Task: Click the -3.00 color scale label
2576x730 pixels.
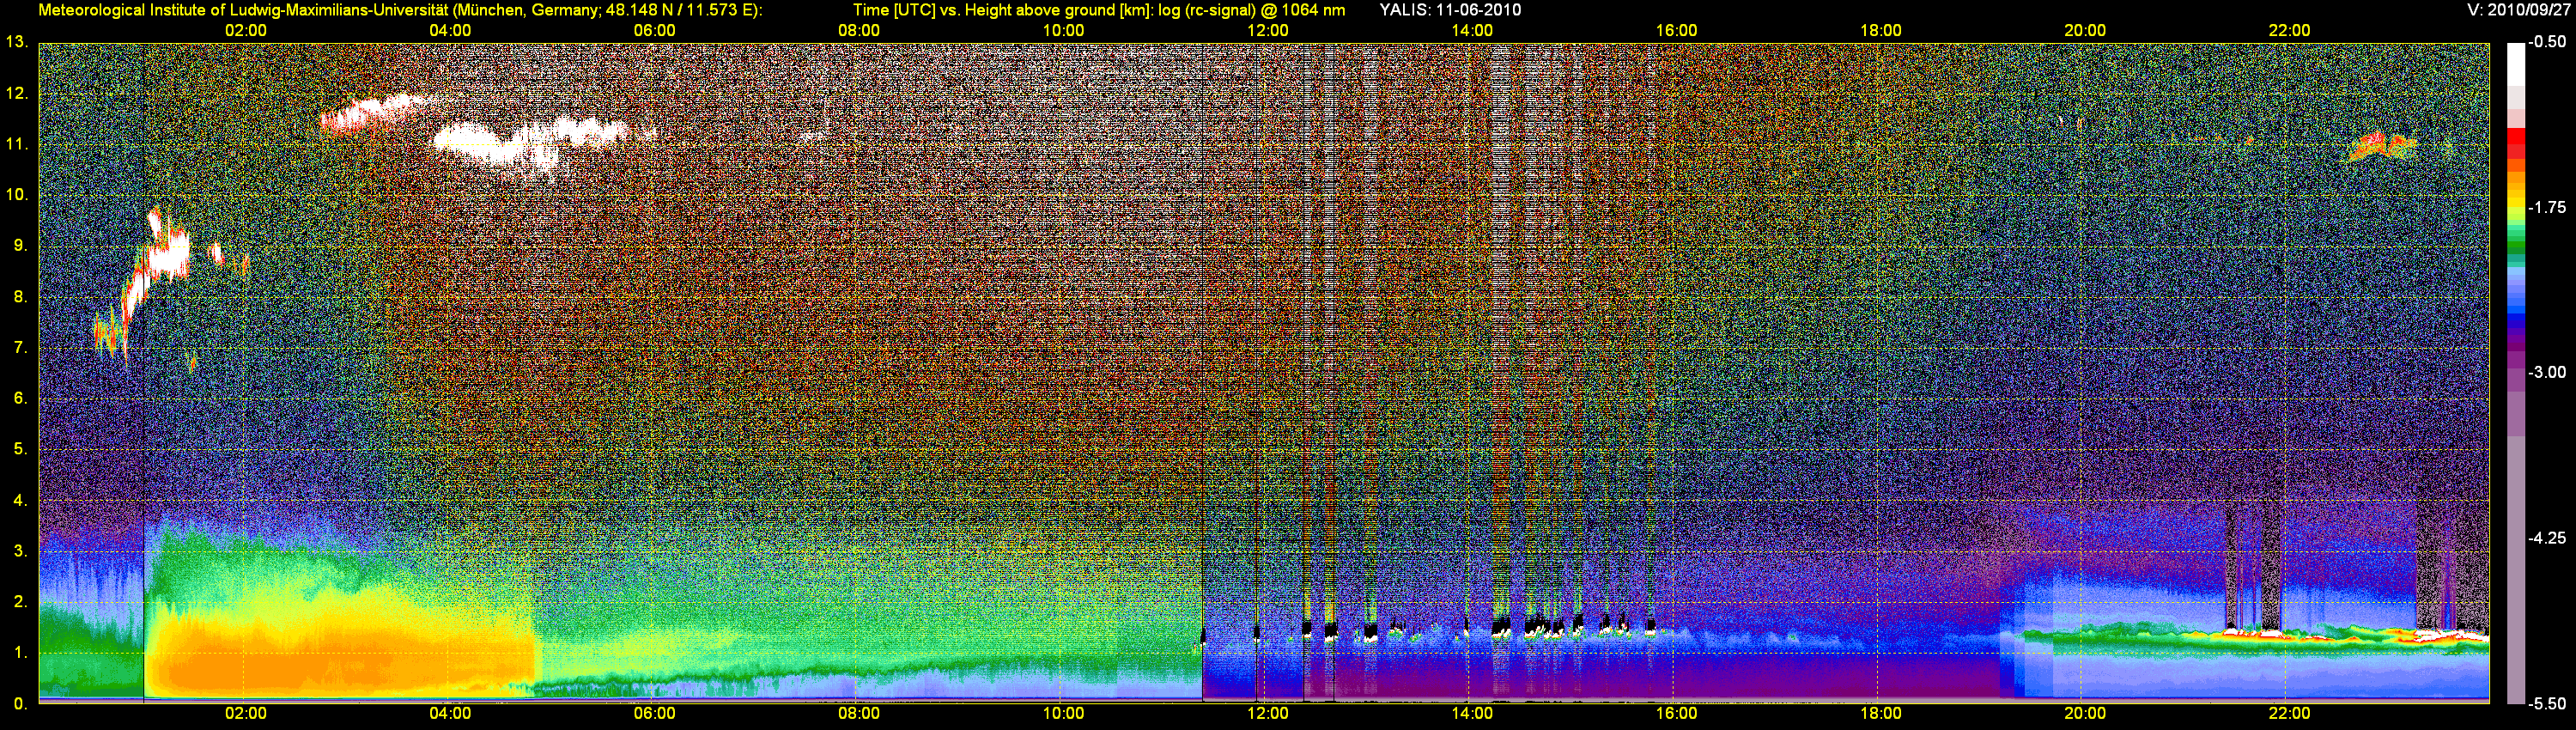Action: (x=2547, y=372)
